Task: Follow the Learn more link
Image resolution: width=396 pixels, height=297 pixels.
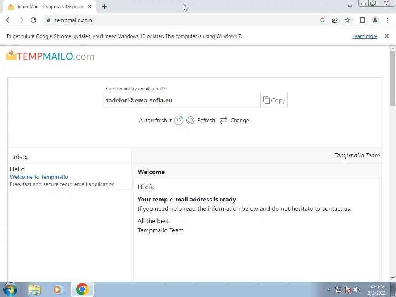Action: point(365,36)
